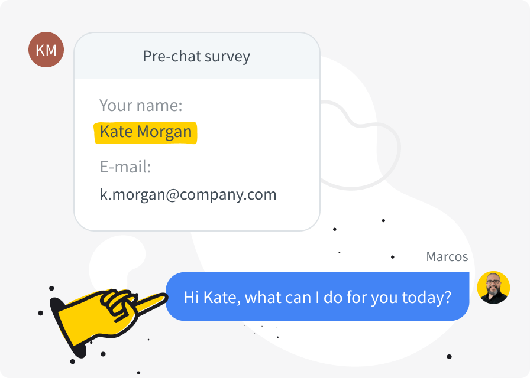Click the k.morgan@company.com email value
The image size is (530, 378).
[188, 195]
